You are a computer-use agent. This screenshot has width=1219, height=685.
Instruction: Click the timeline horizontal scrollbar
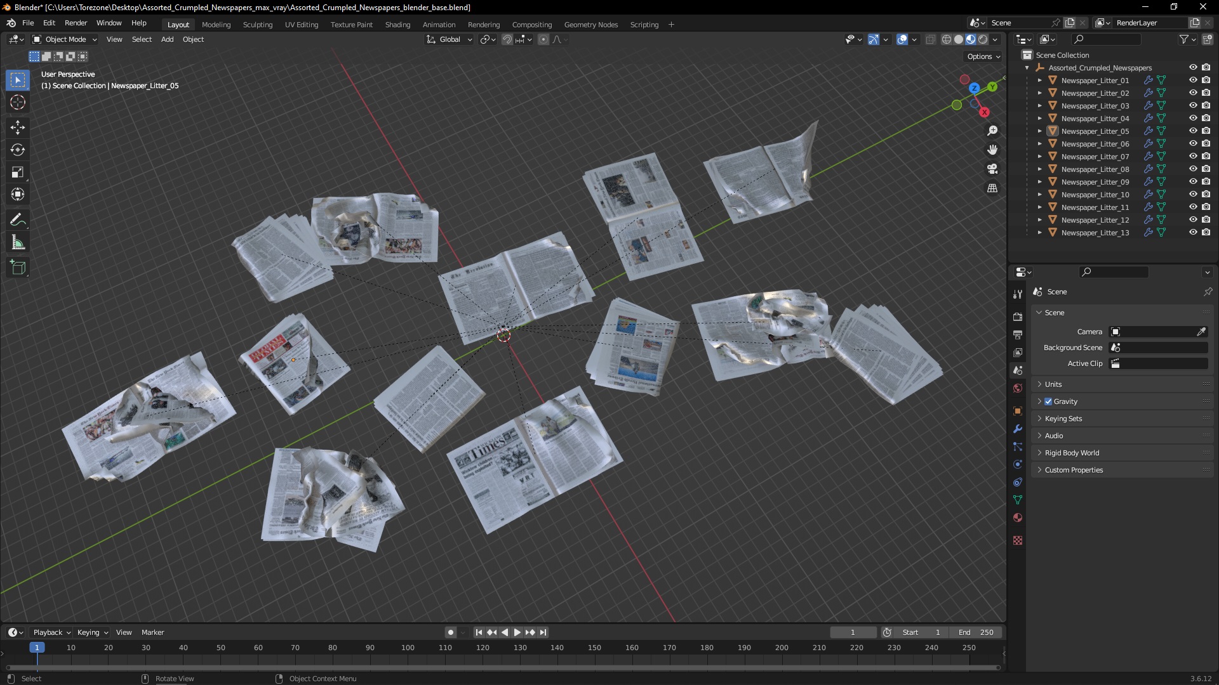coord(503,667)
